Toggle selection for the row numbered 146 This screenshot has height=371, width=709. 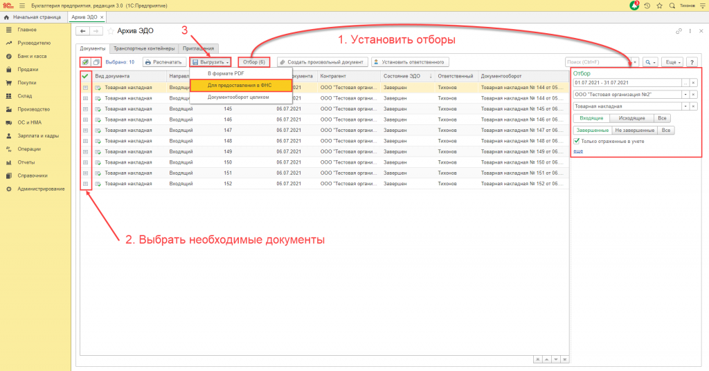85,120
